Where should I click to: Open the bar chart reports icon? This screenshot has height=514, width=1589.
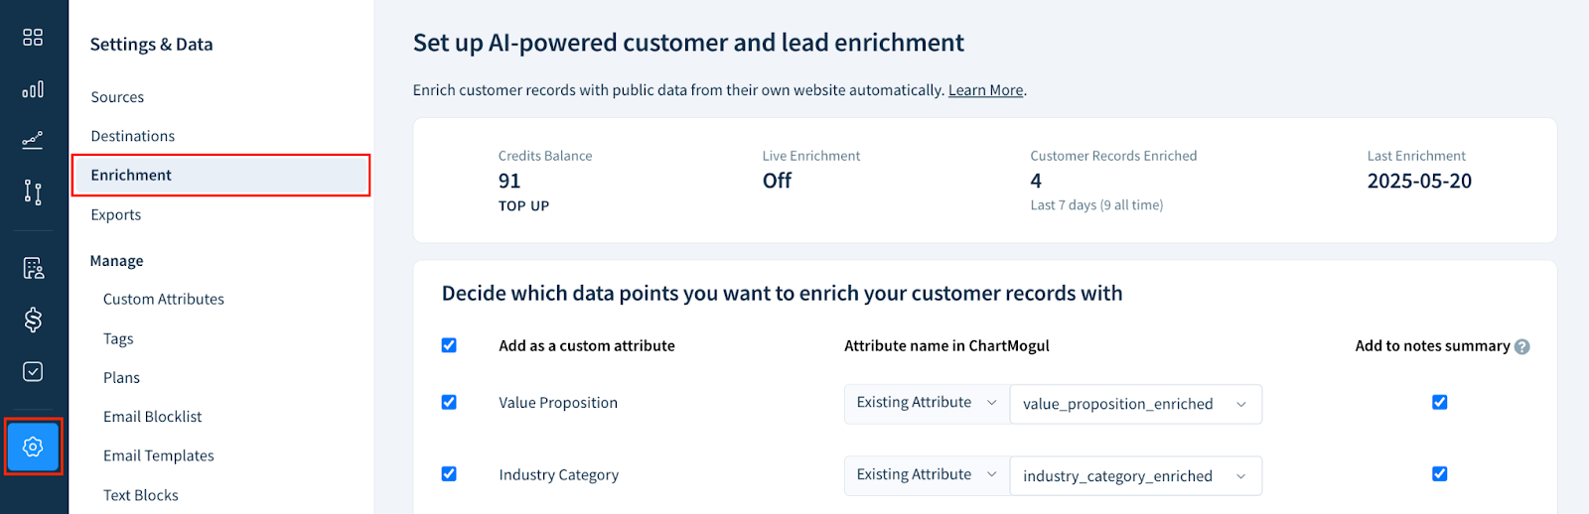pos(33,89)
